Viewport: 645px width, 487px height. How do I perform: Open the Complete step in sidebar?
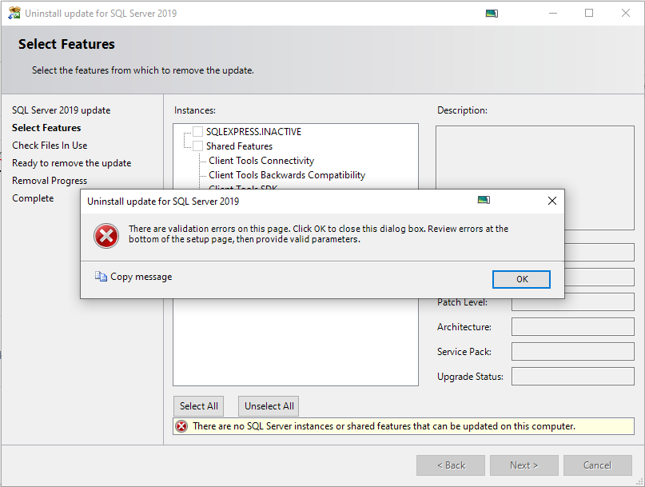pos(33,198)
